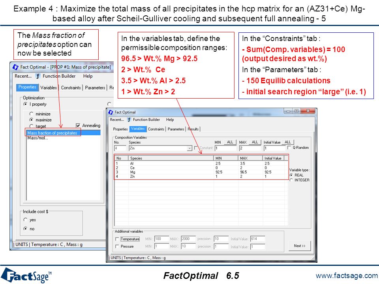Click the Temperature button label

coord(130,239)
